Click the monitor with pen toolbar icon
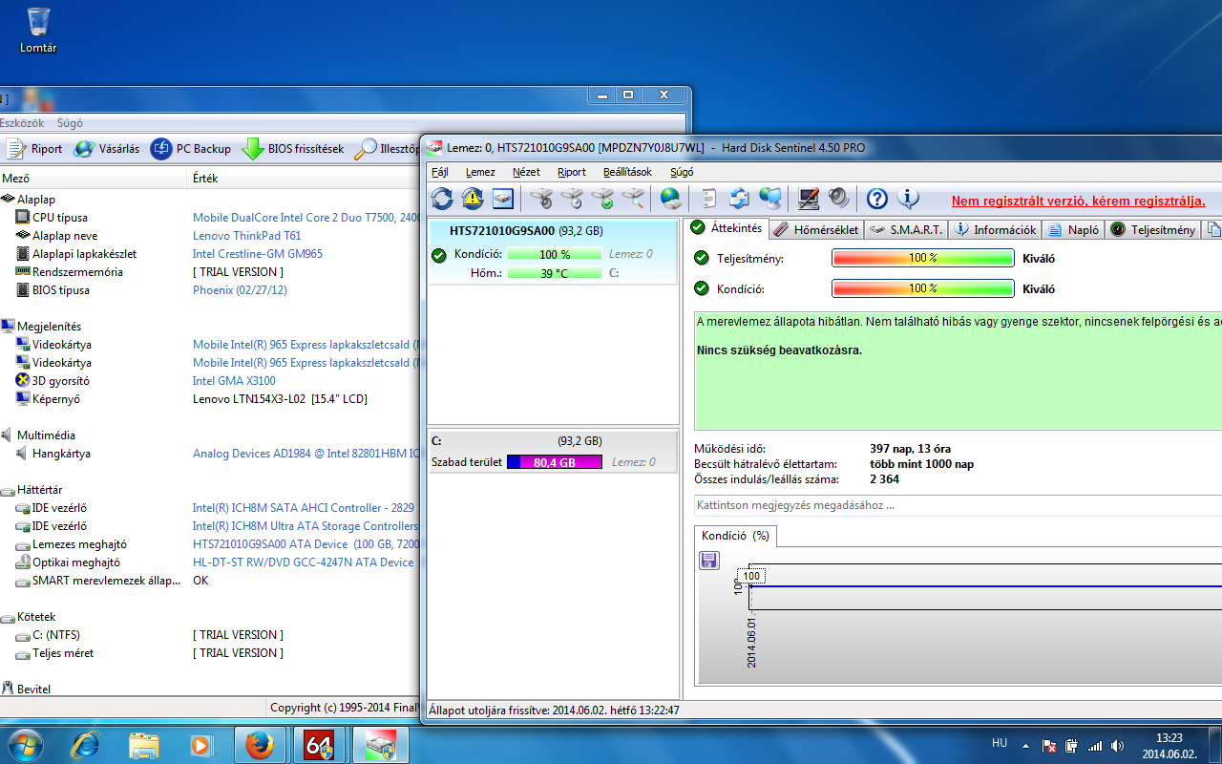Screen dimensions: 1222x764 (x=809, y=199)
